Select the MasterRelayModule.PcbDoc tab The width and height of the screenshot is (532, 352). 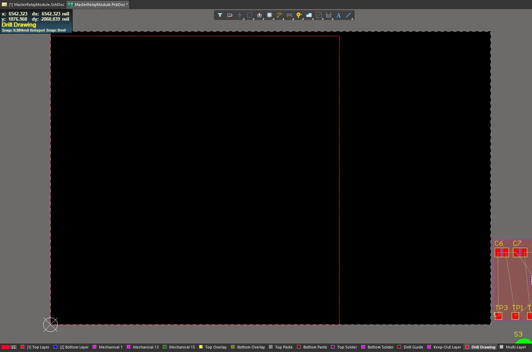click(x=98, y=5)
